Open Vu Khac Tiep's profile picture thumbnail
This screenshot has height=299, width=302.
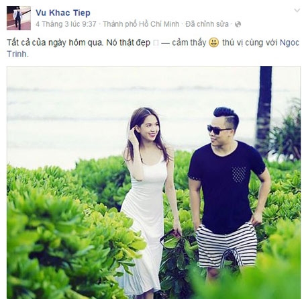pos(19,18)
